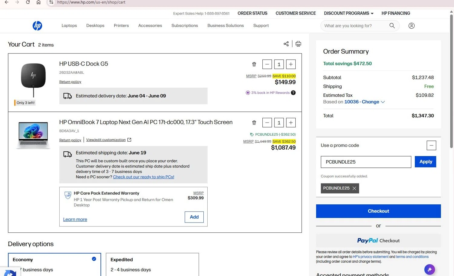Go to browser home icon

pyautogui.click(x=38, y=2)
